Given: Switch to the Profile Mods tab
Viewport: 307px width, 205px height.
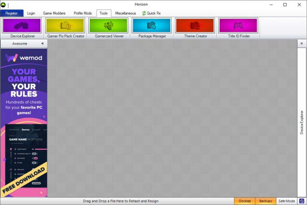Looking at the screenshot, I should [83, 13].
